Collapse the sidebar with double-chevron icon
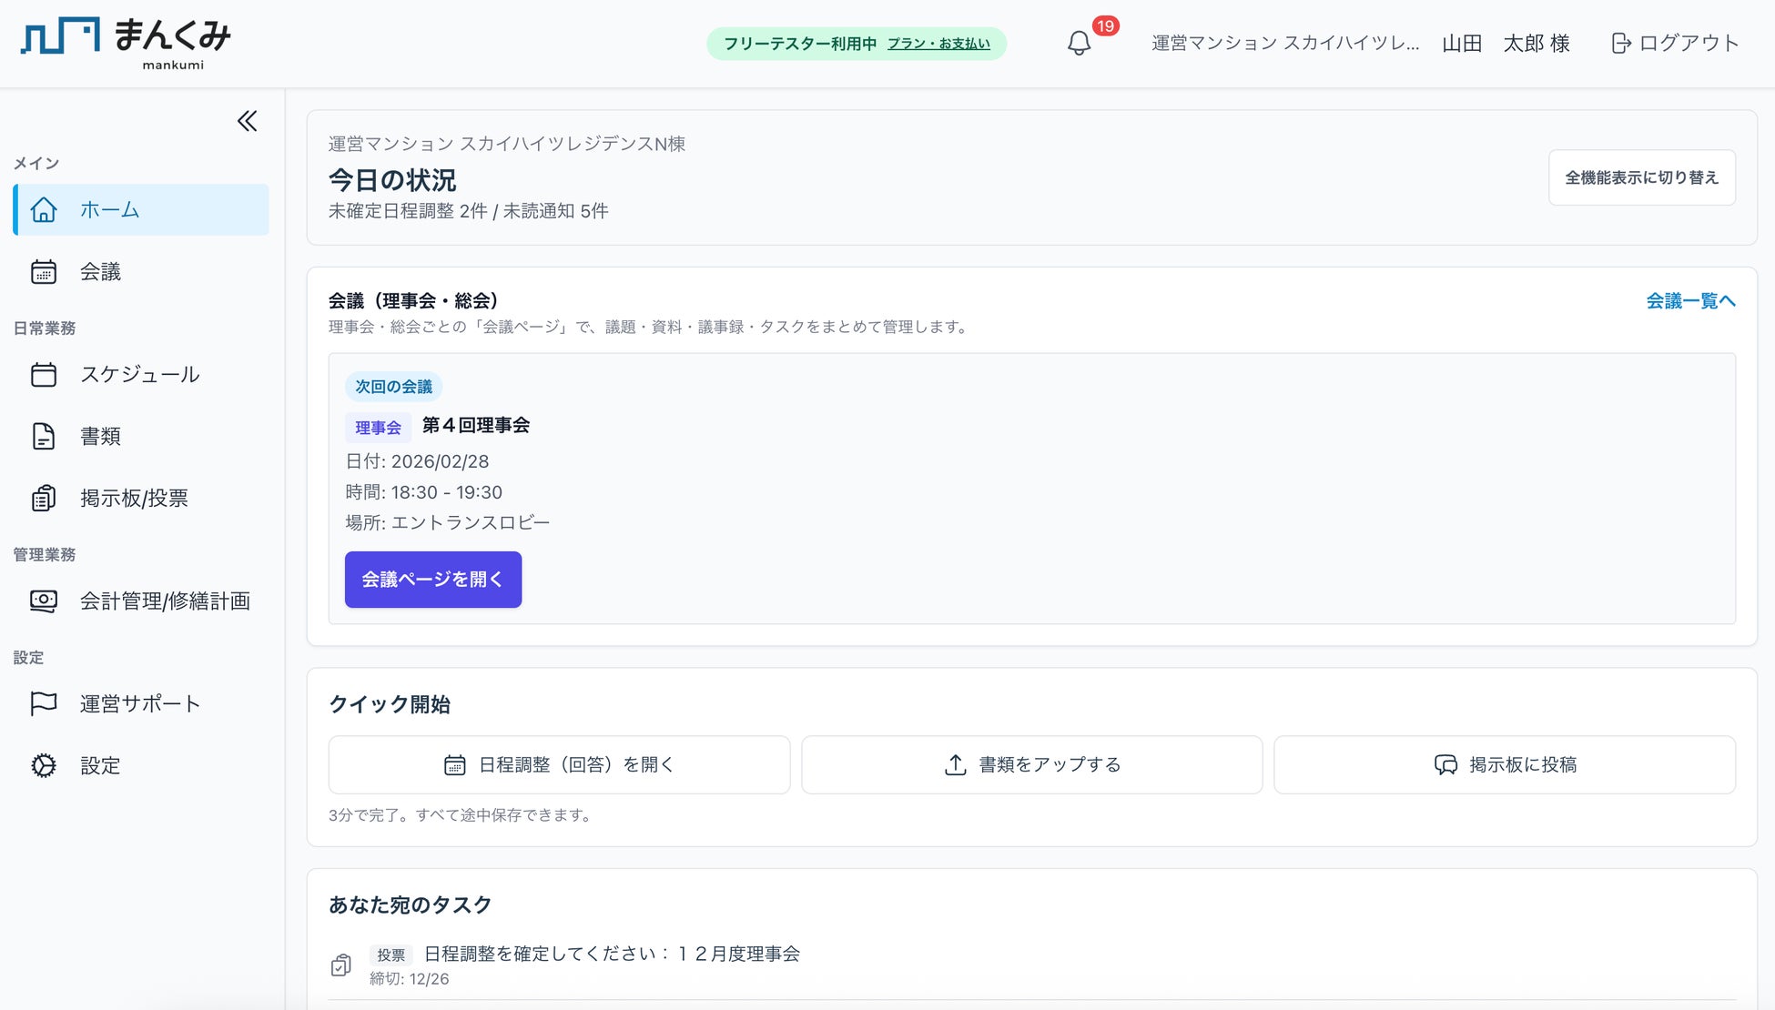1775x1010 pixels. [247, 121]
